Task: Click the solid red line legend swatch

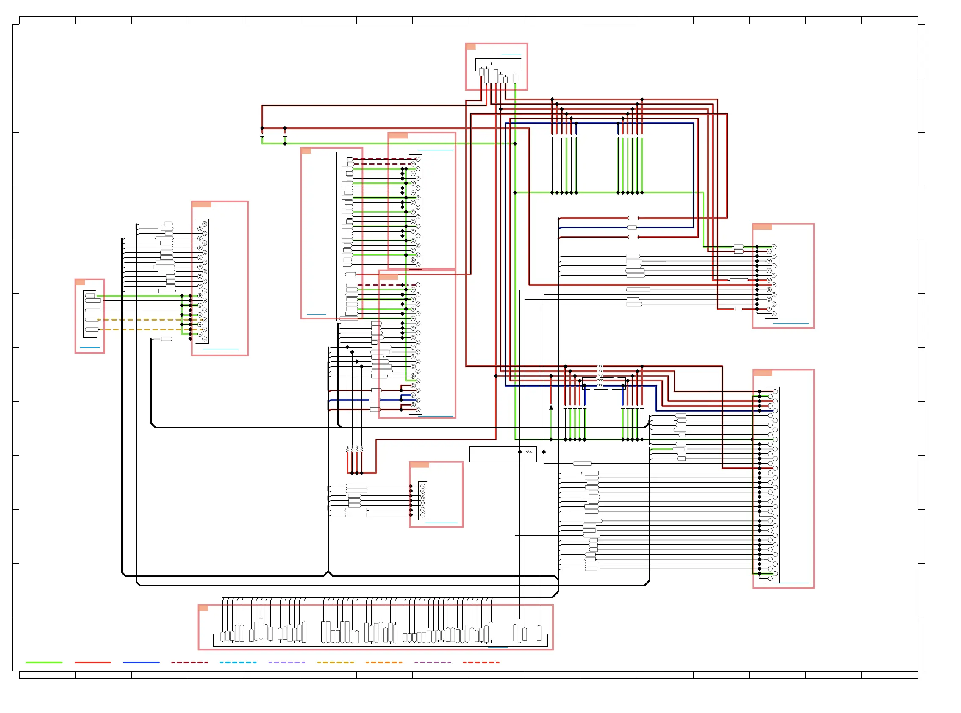Action: click(x=92, y=662)
